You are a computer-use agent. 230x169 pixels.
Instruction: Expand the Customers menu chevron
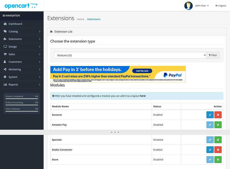[40, 62]
